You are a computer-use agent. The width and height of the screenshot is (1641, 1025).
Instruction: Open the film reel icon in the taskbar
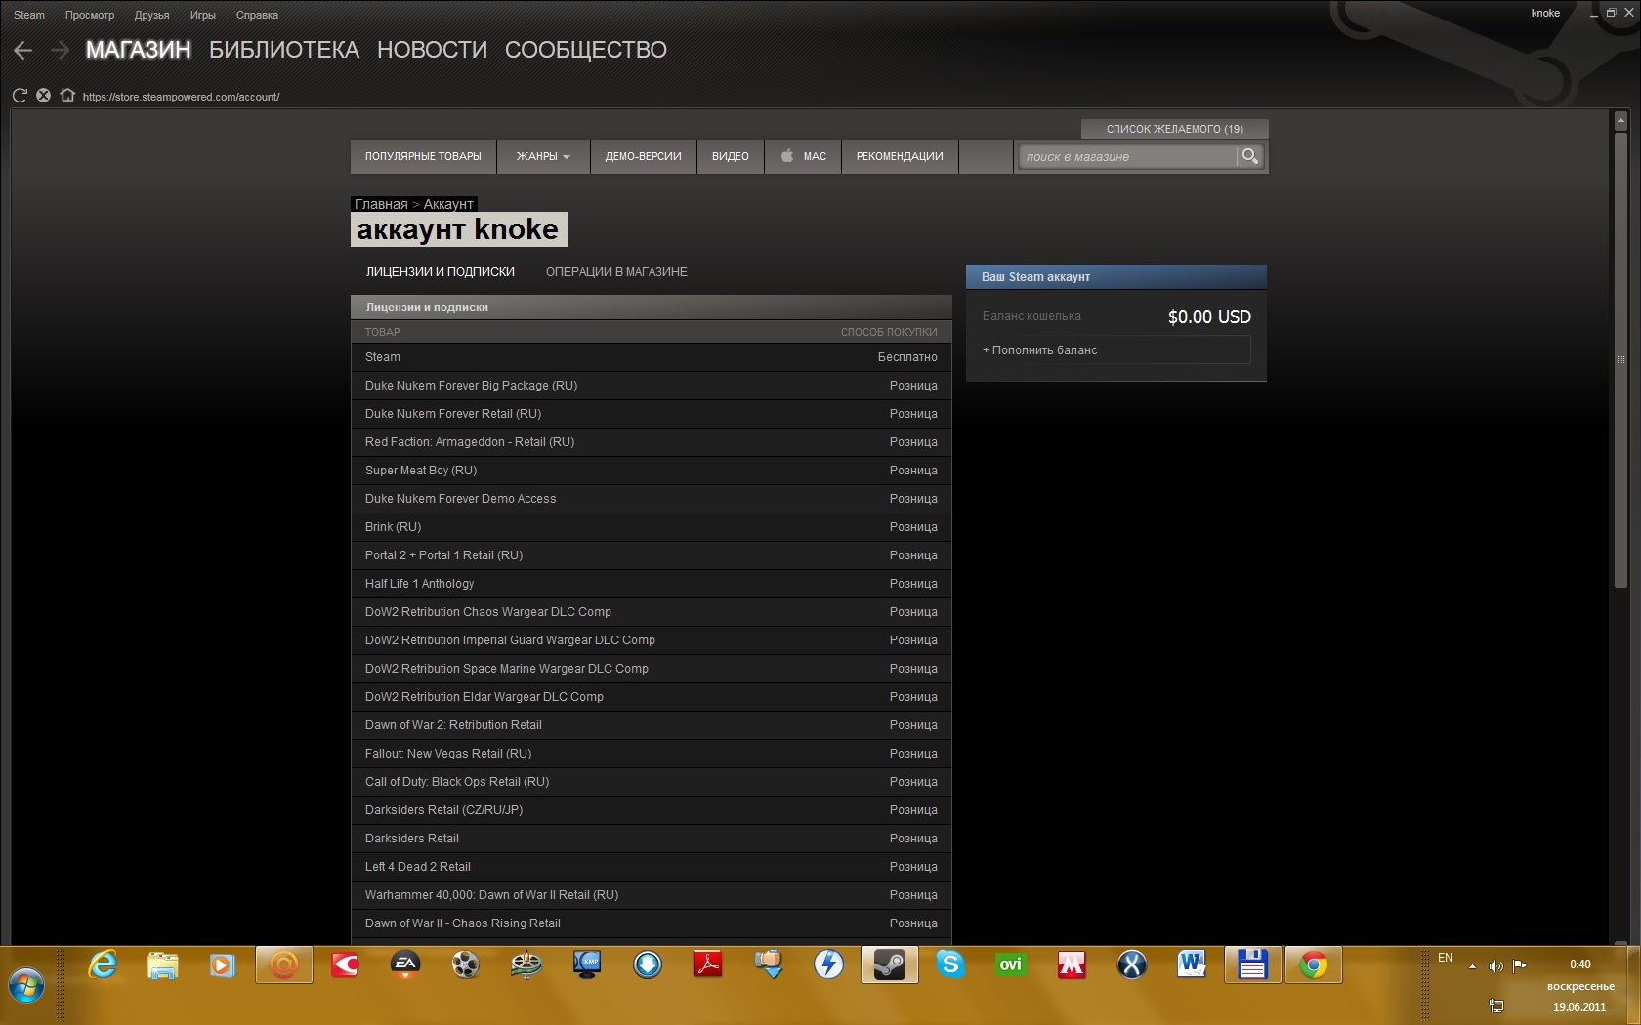(x=465, y=965)
